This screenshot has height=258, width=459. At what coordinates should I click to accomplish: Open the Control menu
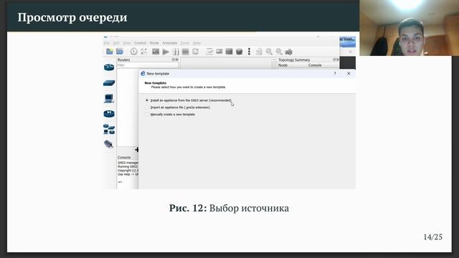(x=141, y=43)
